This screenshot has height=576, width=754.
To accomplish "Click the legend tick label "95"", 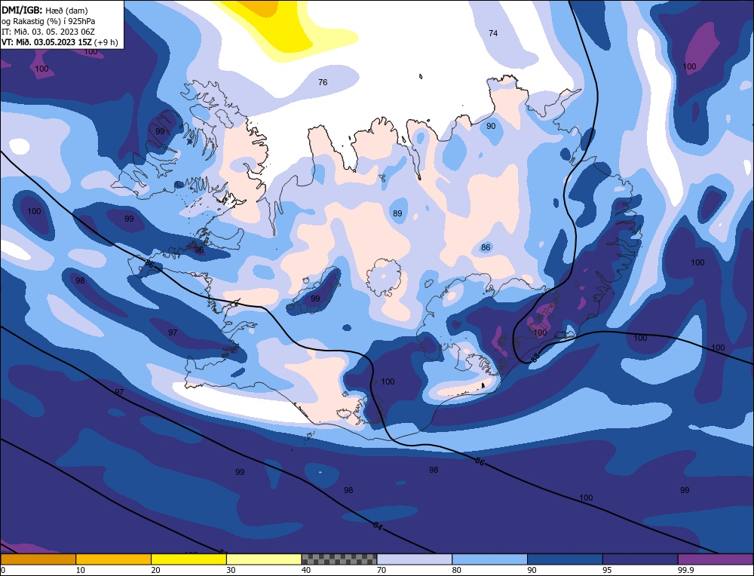I will click(607, 570).
